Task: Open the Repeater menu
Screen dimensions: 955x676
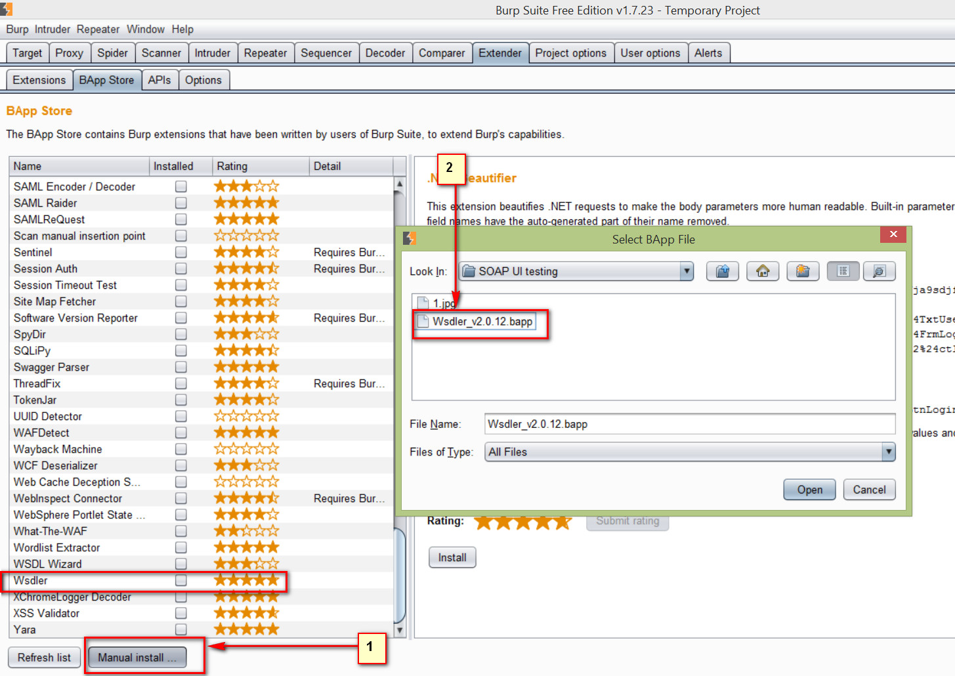Action: pos(98,29)
